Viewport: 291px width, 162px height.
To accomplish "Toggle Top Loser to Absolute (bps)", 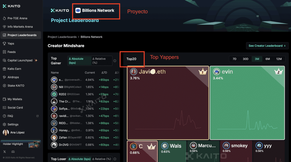I will coord(80,159).
